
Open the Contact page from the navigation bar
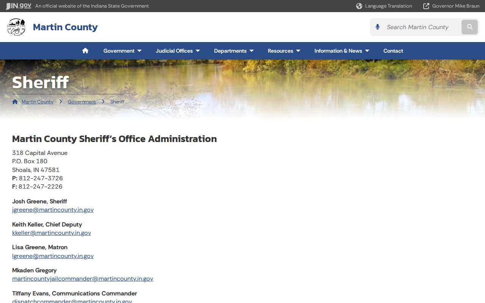pyautogui.click(x=393, y=51)
